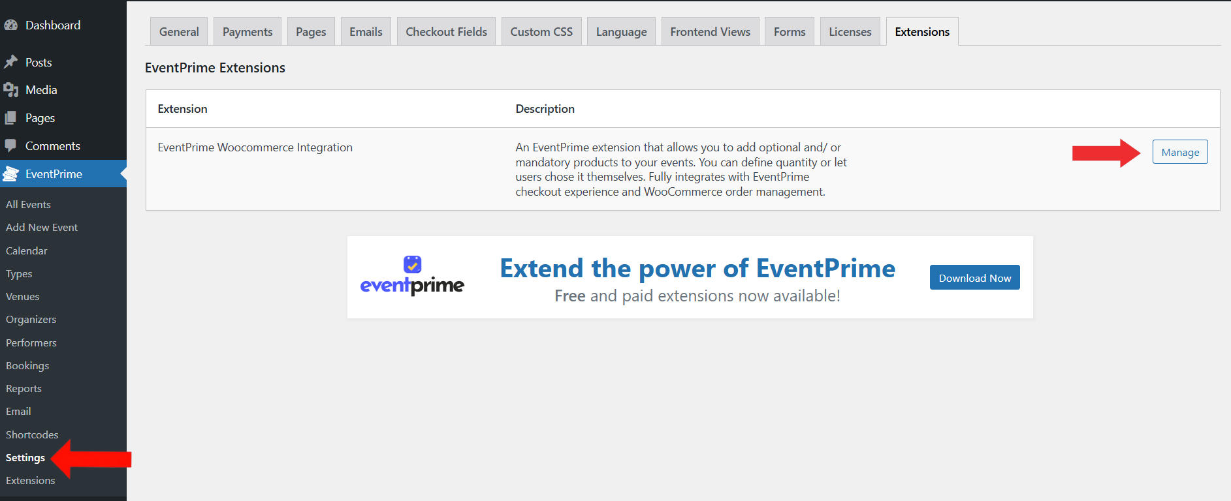Click the EventPrime ticket icon in sidebar
The image size is (1231, 501).
(x=10, y=174)
